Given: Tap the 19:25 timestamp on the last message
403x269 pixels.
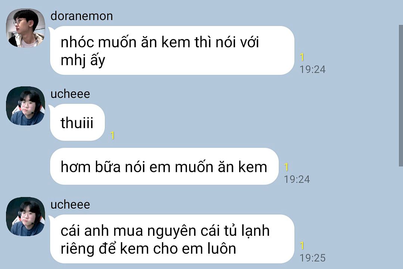Looking at the screenshot, I should [x=313, y=258].
